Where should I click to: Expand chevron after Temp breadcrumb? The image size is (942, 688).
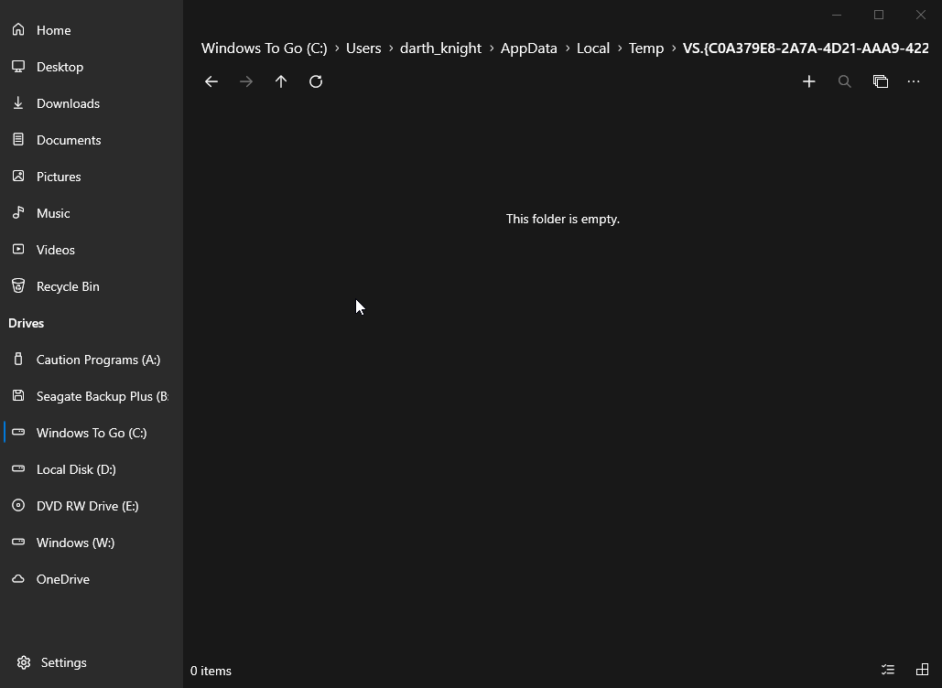pyautogui.click(x=674, y=48)
